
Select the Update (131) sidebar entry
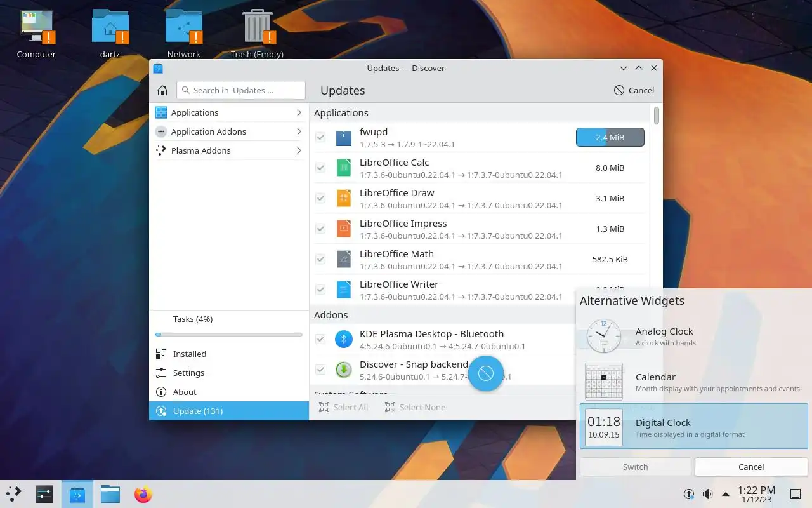(229, 411)
